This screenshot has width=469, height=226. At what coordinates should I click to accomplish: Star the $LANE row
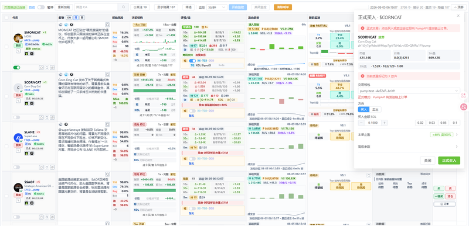(x=42, y=167)
